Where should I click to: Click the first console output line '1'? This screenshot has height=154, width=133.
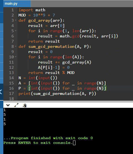click(x=4, y=110)
